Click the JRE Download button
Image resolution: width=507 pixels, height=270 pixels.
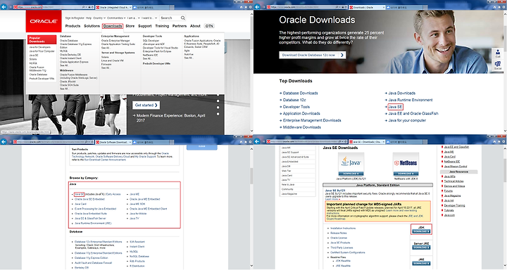point(421,264)
